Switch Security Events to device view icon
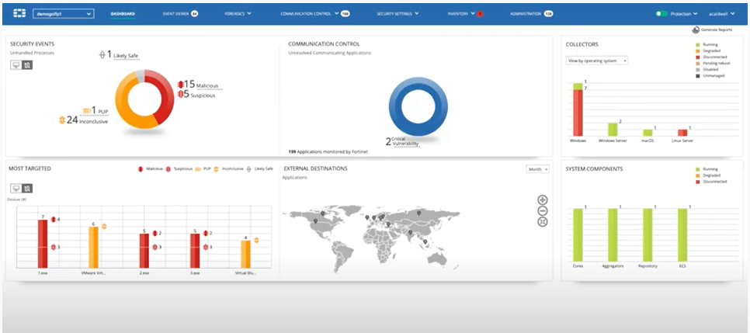The height and width of the screenshot is (333, 750). [x=16, y=65]
